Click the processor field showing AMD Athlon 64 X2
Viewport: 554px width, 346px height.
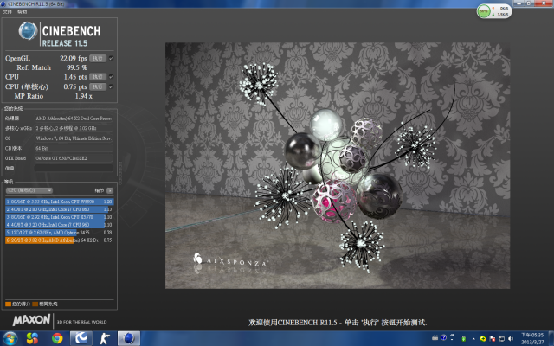(x=74, y=119)
